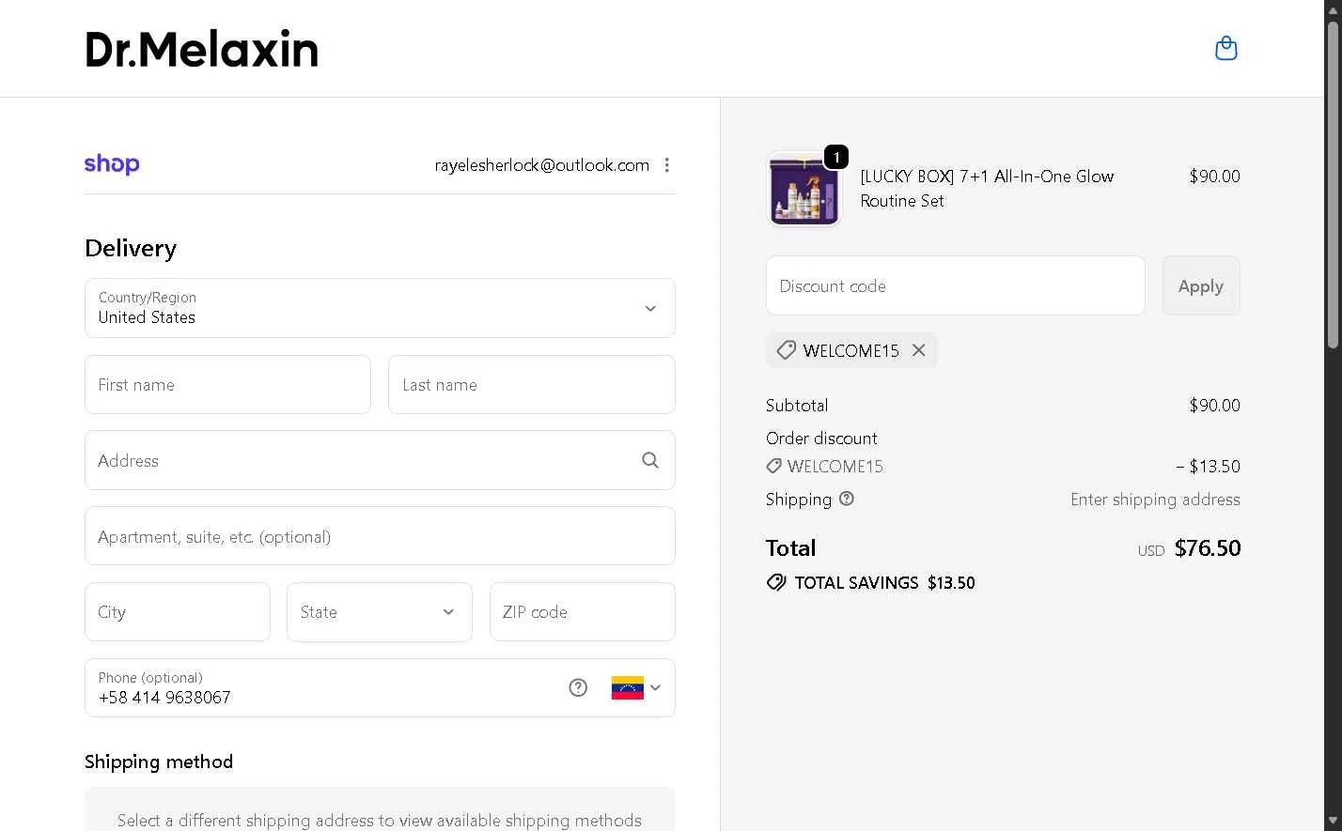The width and height of the screenshot is (1342, 831).
Task: Click the Total amount $76.50
Action: [x=1208, y=548]
